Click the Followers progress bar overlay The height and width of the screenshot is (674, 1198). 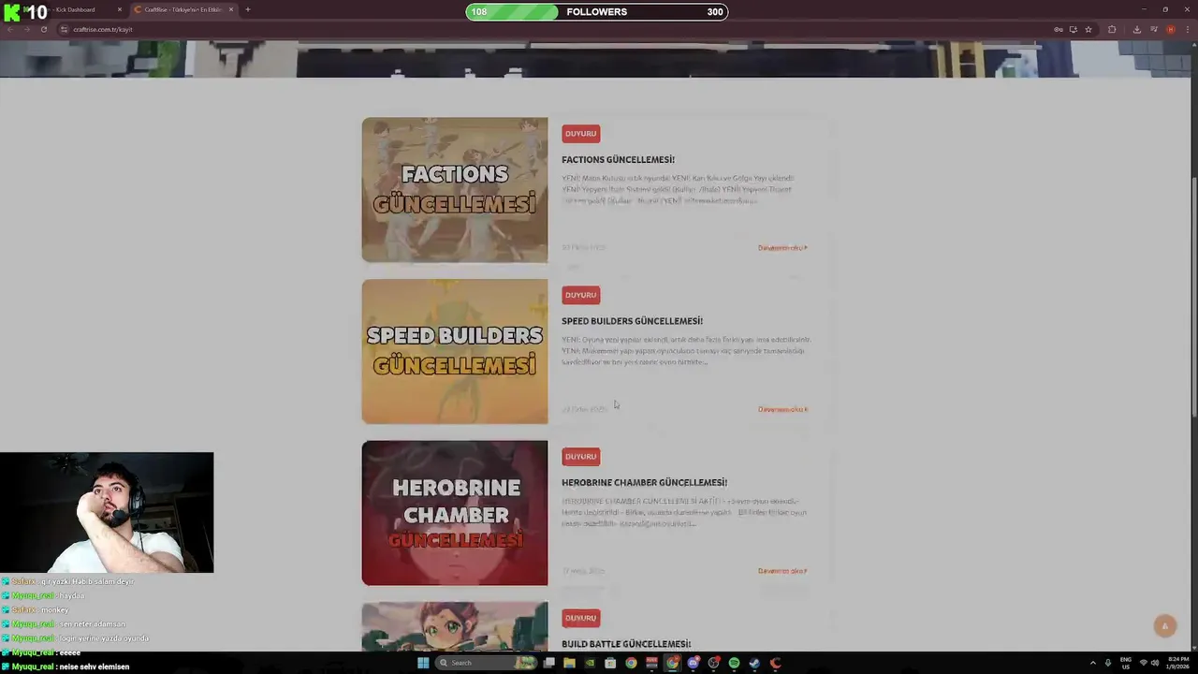[596, 12]
